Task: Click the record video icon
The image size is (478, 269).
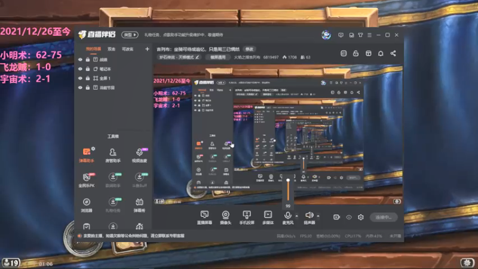Action: [336, 217]
